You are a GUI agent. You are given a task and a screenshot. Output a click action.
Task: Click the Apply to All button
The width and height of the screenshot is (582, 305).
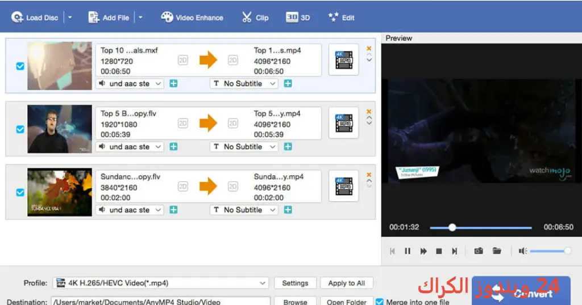coord(346,283)
